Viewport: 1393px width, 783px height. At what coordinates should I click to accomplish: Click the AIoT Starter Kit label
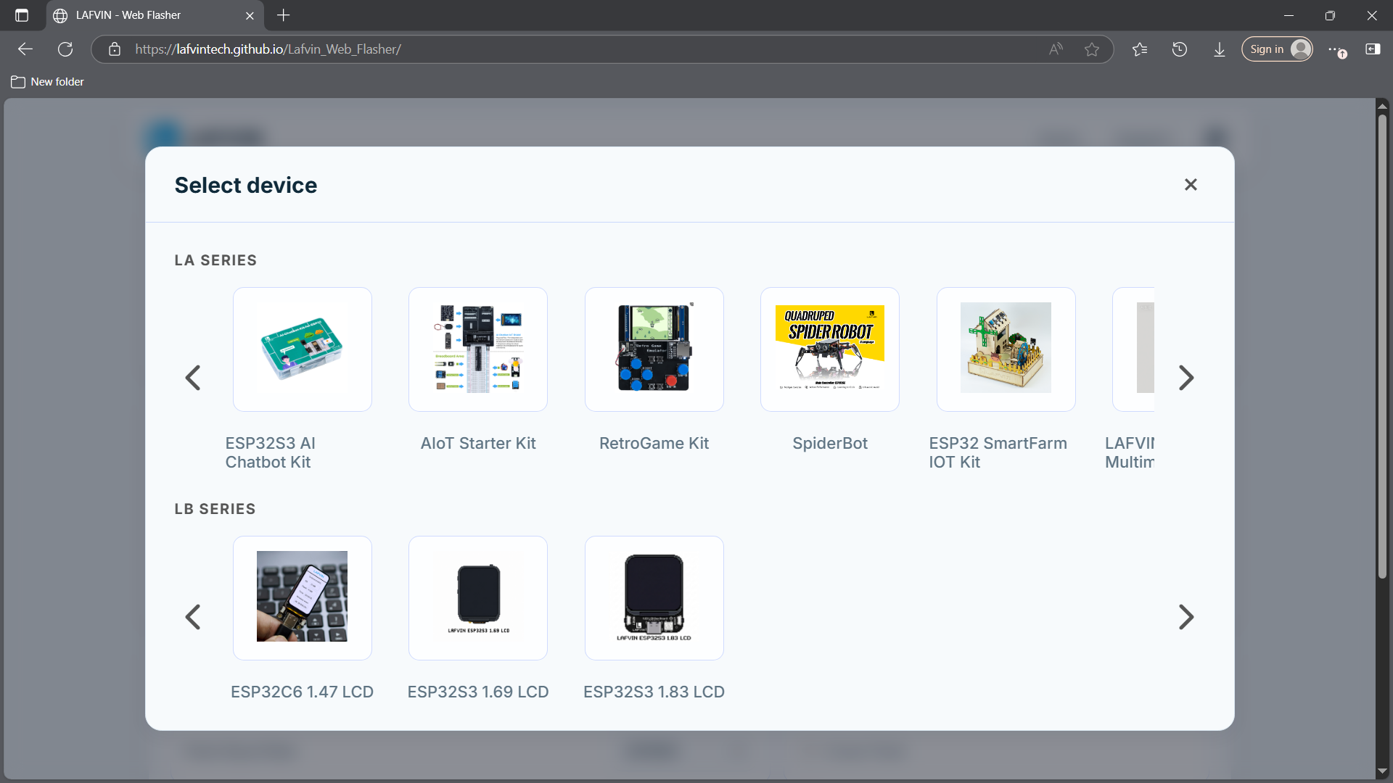(478, 443)
